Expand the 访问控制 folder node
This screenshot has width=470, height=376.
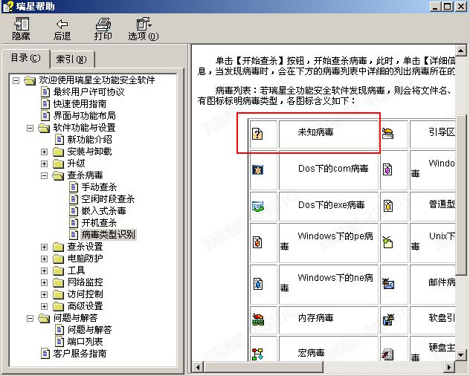[44, 294]
